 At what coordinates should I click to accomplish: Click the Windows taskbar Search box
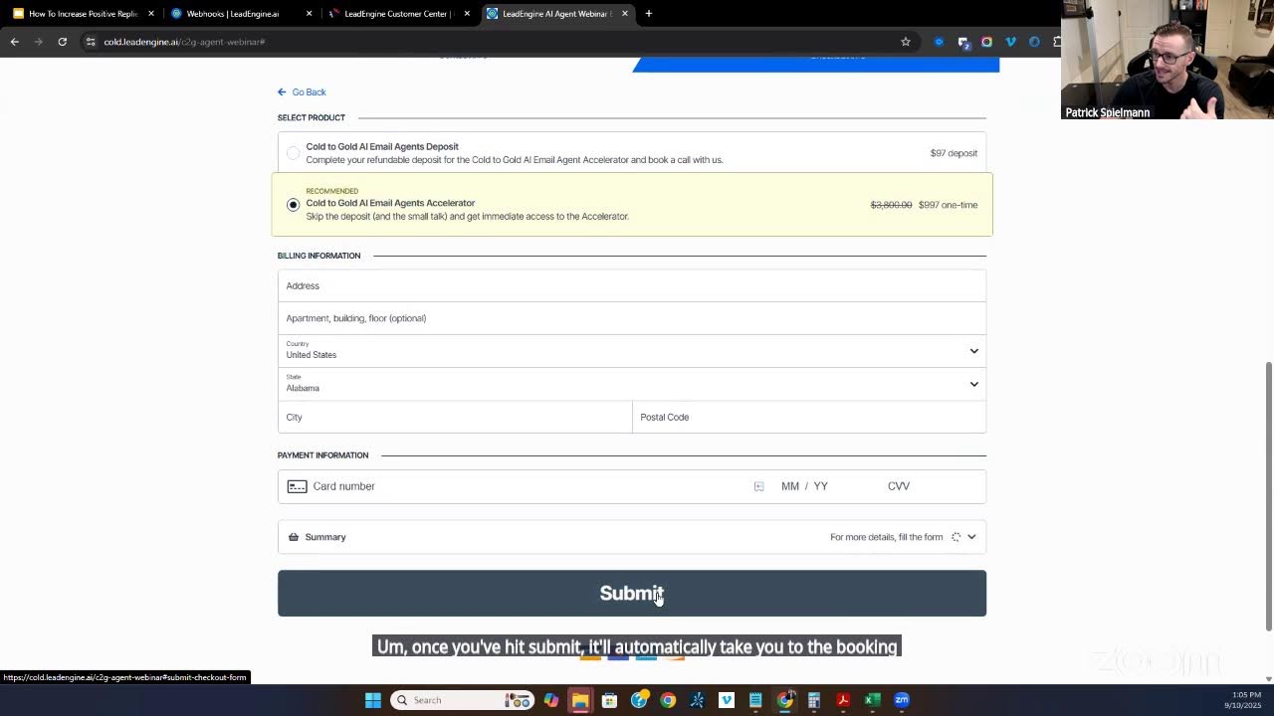tap(462, 700)
